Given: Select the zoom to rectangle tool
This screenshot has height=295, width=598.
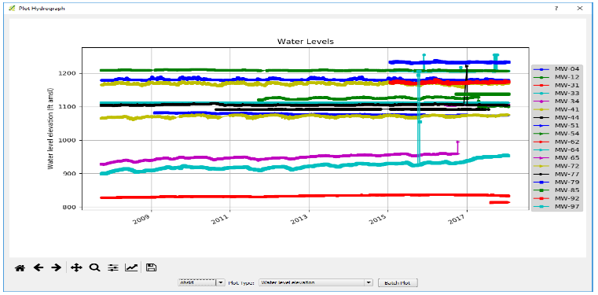Looking at the screenshot, I should (x=94, y=268).
